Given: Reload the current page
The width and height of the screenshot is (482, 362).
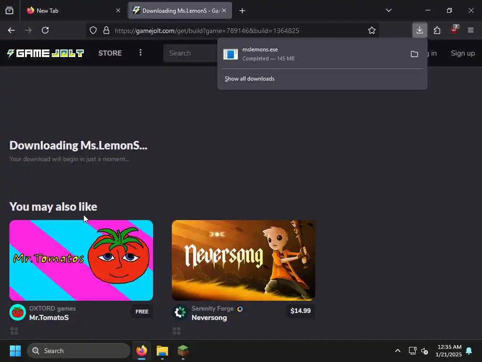Looking at the screenshot, I should (45, 30).
